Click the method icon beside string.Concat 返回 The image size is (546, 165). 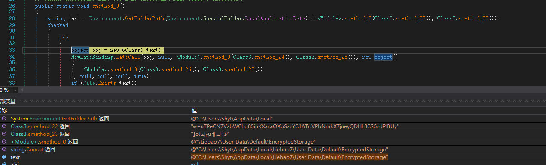pos(4,150)
